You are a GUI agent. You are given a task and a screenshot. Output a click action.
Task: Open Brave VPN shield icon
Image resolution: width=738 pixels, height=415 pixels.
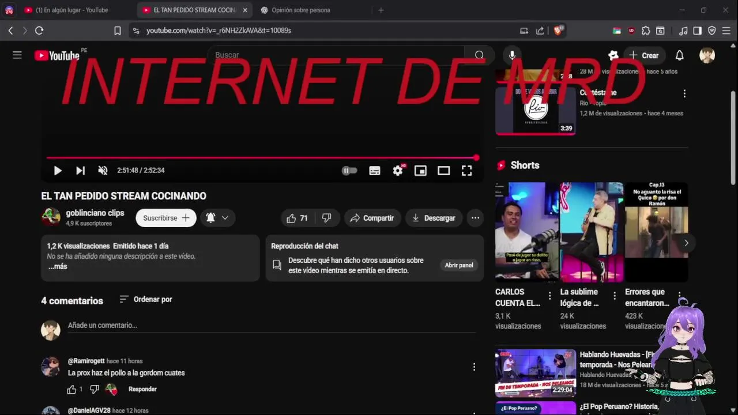(x=711, y=31)
